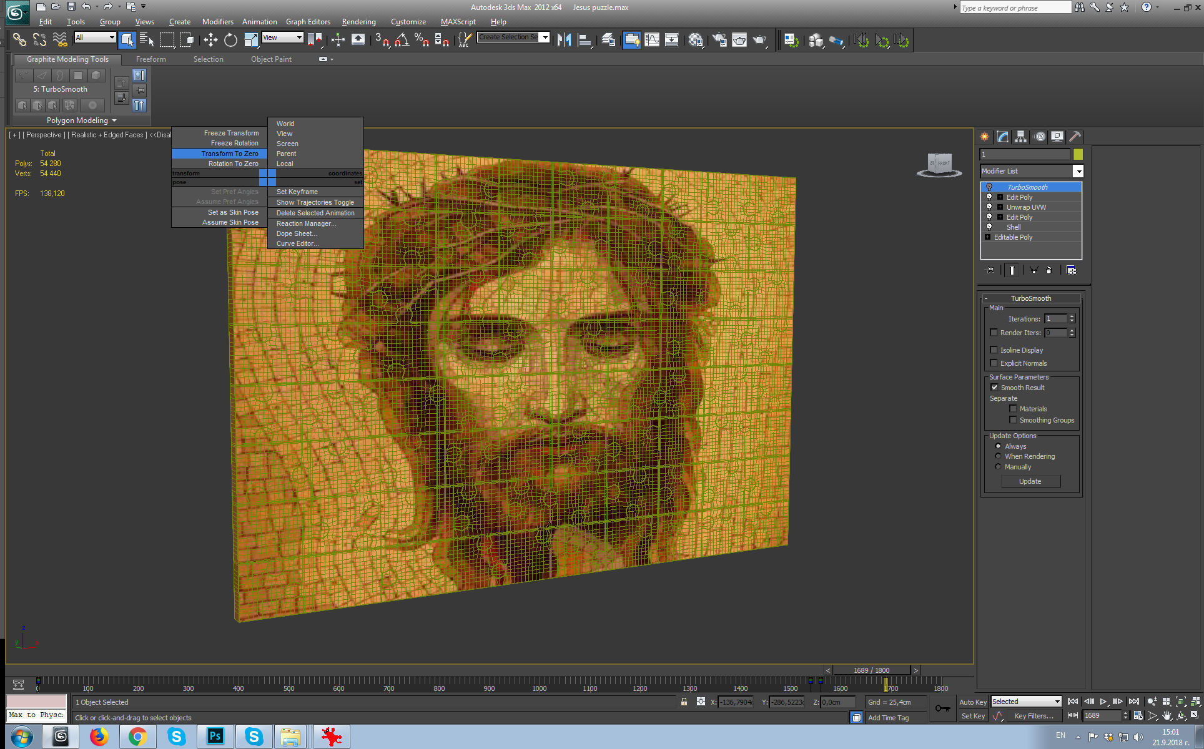This screenshot has height=749, width=1204.
Task: Click the Auto Key button
Action: [973, 702]
